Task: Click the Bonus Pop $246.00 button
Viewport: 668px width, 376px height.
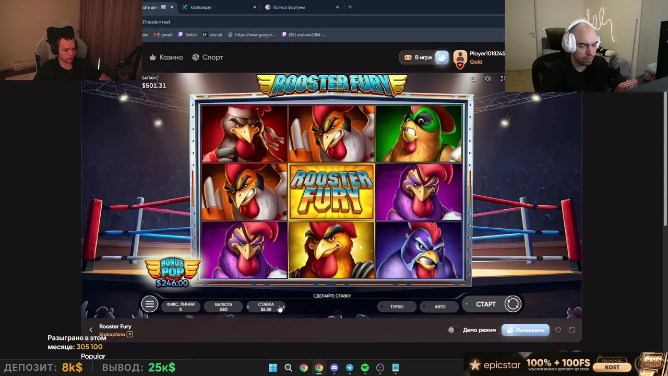Action: [x=172, y=273]
